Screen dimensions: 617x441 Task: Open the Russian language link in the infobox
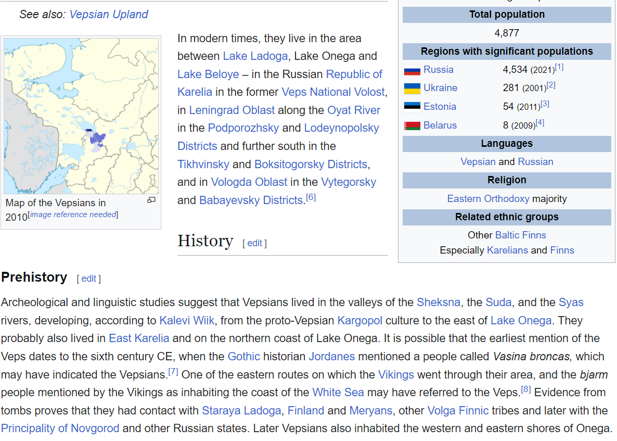[x=535, y=162]
